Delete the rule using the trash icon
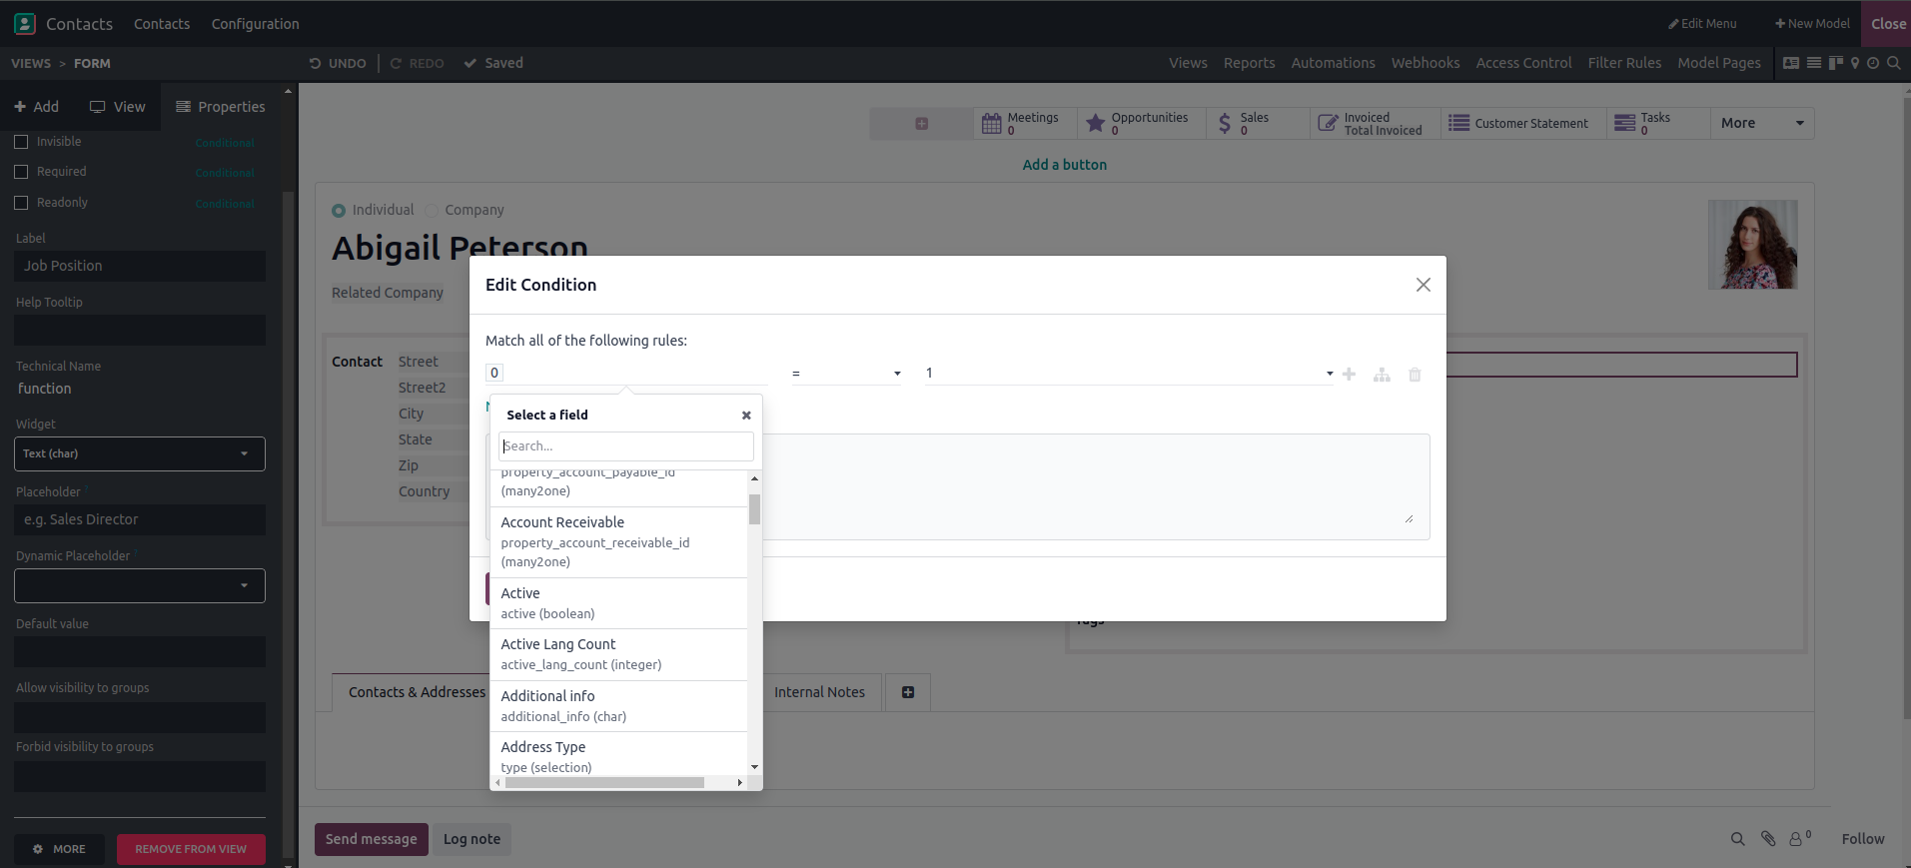Screen dimensions: 1911x868 (1415, 375)
